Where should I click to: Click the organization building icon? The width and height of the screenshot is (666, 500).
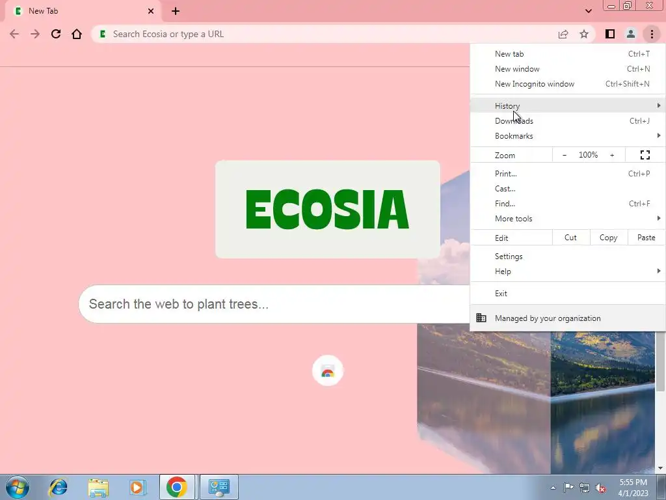481,318
